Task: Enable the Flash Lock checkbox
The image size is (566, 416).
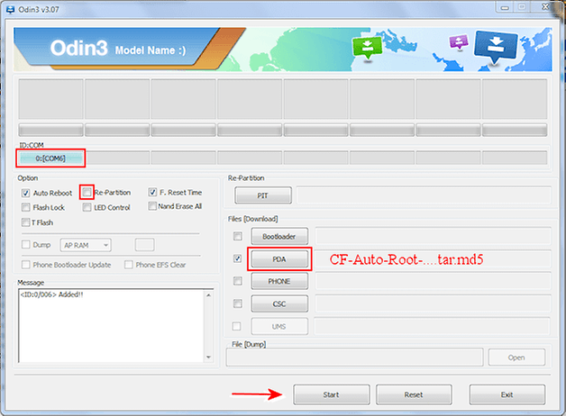Action: (25, 207)
